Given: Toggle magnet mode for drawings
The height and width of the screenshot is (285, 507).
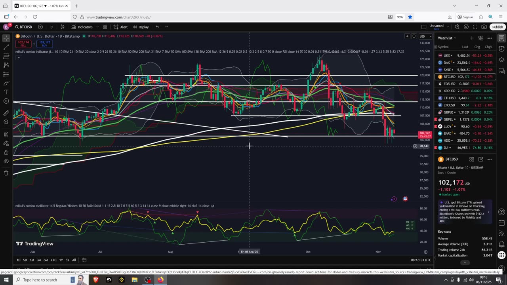Looking at the screenshot, I should pos(6,134).
